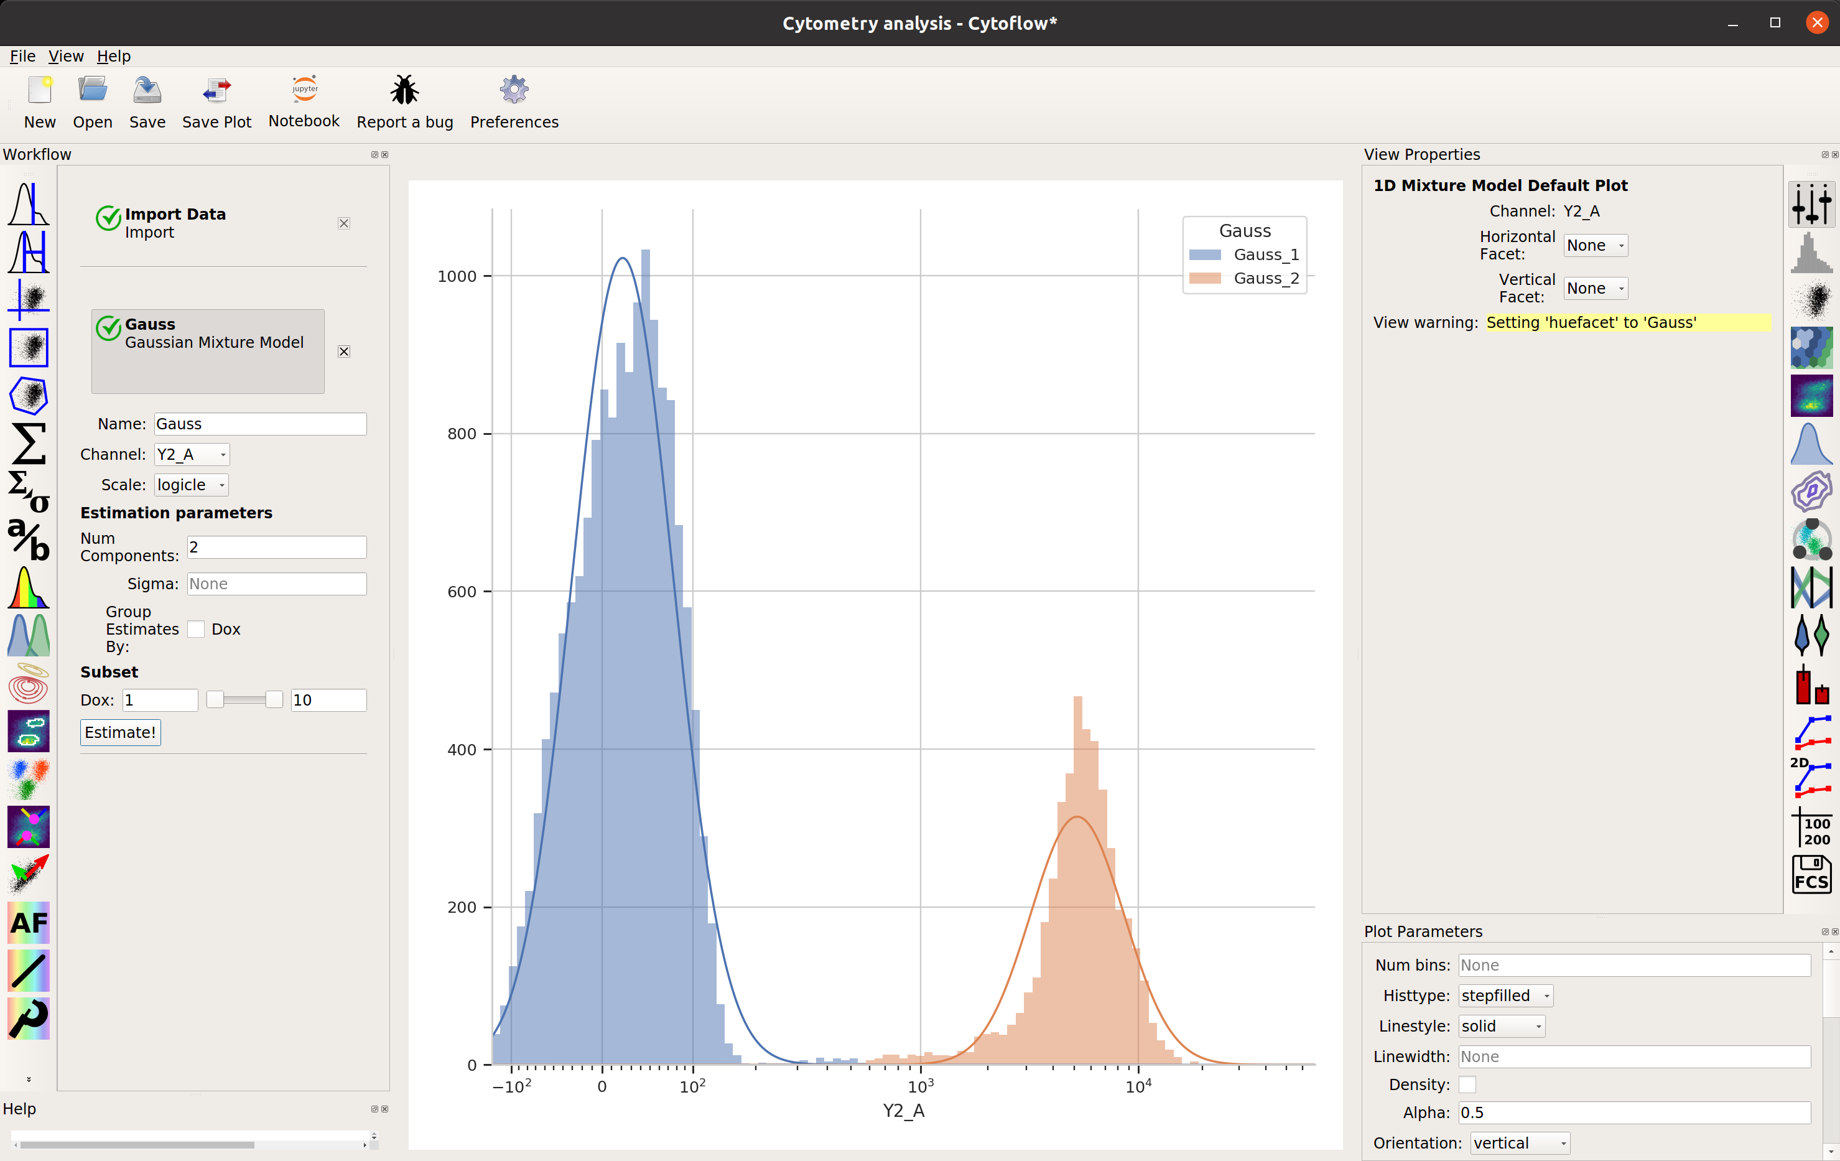
Task: Open the View menu
Action: point(66,56)
